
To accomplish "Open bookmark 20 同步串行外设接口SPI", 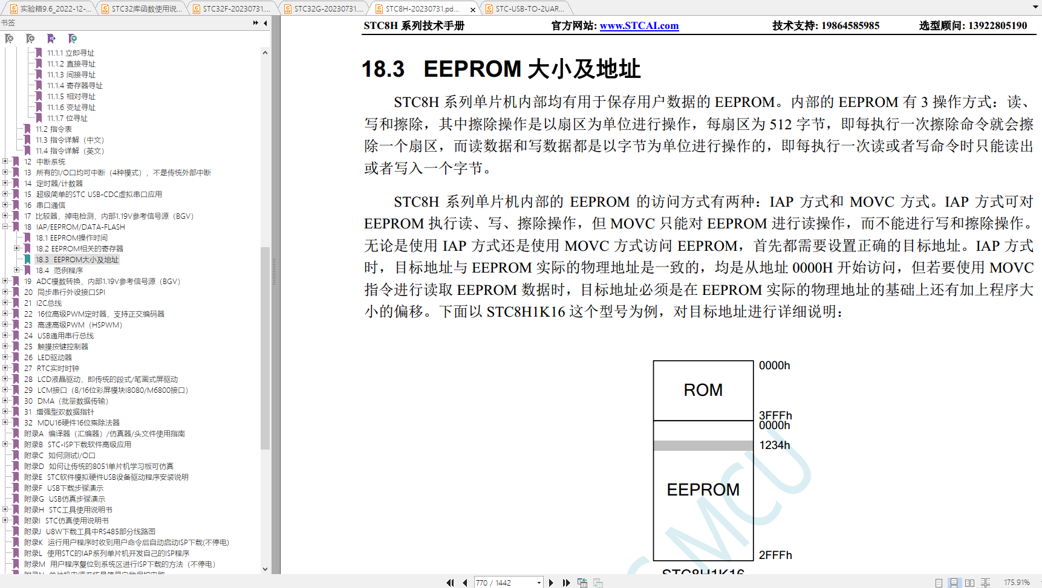I will click(x=65, y=292).
